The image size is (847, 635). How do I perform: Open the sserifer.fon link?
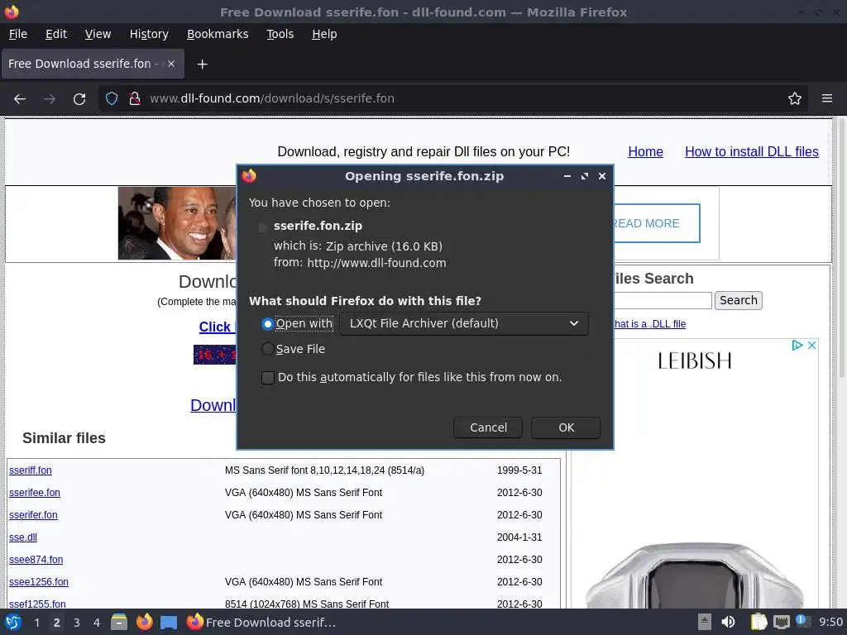33,515
